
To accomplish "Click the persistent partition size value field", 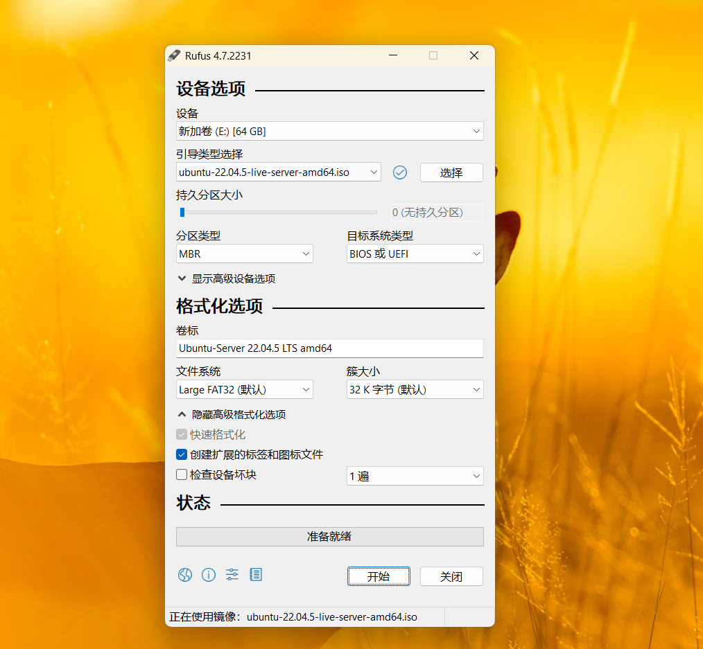I will click(437, 213).
